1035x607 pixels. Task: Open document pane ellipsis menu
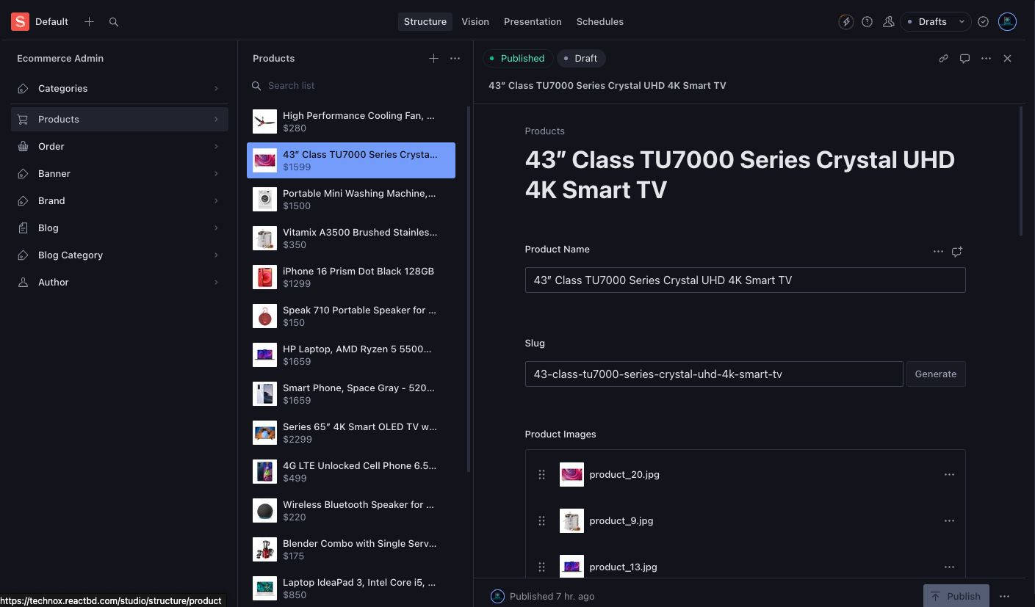coord(987,58)
